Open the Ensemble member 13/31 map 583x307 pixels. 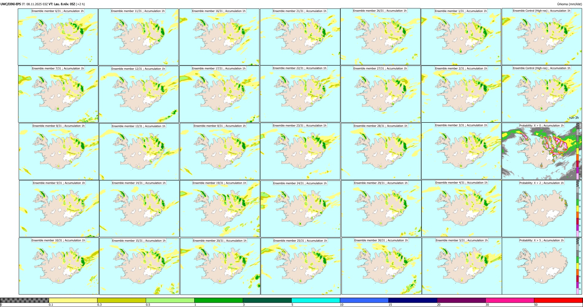tap(139, 151)
